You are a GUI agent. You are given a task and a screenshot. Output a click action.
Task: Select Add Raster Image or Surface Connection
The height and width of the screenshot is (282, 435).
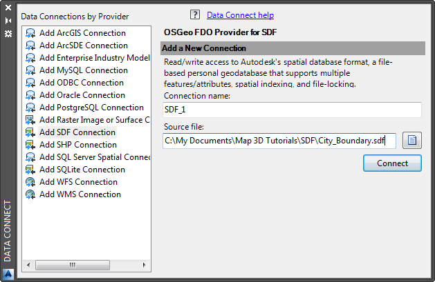pos(94,120)
